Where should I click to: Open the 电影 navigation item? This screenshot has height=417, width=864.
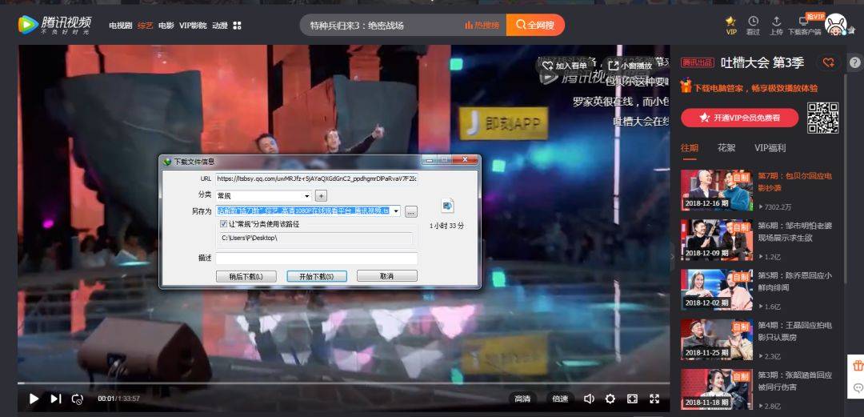166,26
